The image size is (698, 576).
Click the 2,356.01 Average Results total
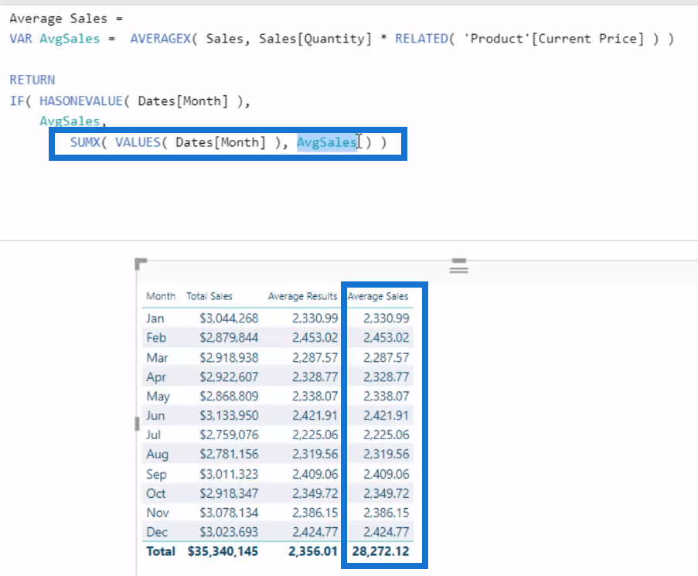point(313,551)
